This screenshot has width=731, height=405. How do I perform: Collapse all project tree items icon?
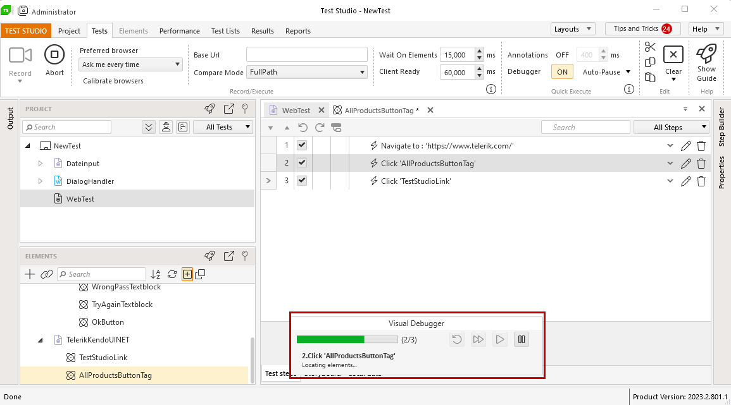click(149, 126)
